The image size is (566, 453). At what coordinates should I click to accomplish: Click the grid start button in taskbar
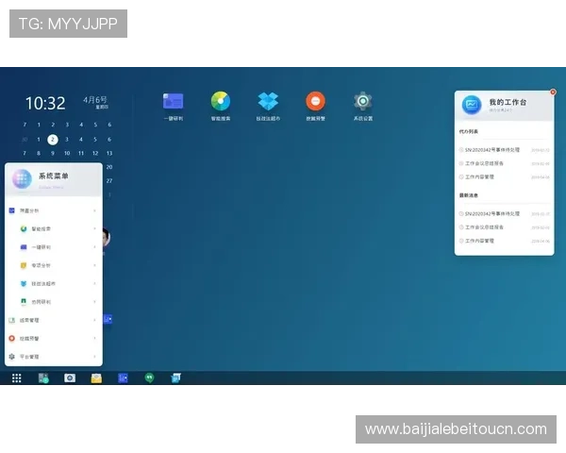[17, 377]
